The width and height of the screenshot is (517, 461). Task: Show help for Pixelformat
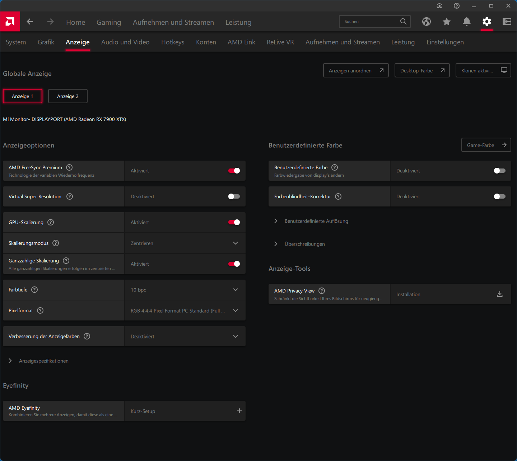point(40,310)
